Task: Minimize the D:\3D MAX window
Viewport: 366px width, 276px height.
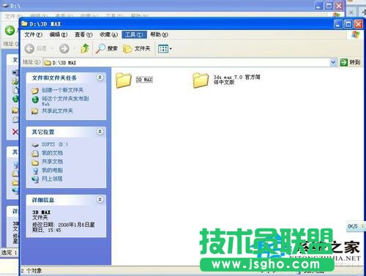Action: click(338, 24)
